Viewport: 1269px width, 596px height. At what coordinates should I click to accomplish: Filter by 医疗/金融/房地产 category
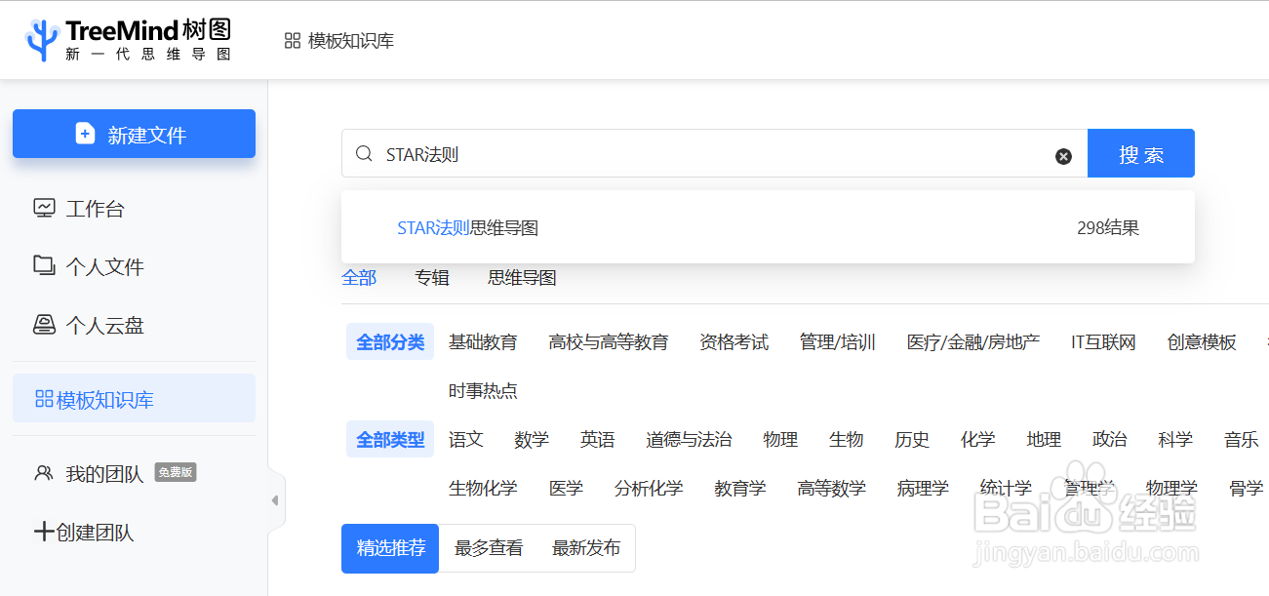tap(973, 342)
